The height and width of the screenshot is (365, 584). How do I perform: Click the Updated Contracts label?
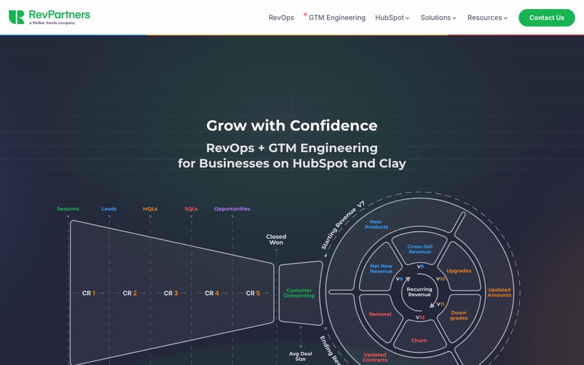[374, 357]
